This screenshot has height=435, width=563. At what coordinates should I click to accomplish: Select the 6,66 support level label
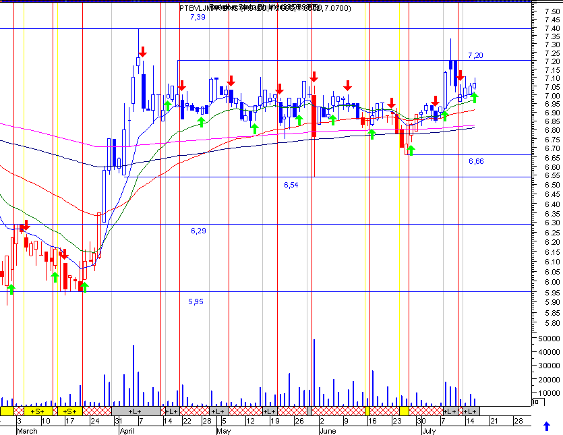(x=476, y=161)
